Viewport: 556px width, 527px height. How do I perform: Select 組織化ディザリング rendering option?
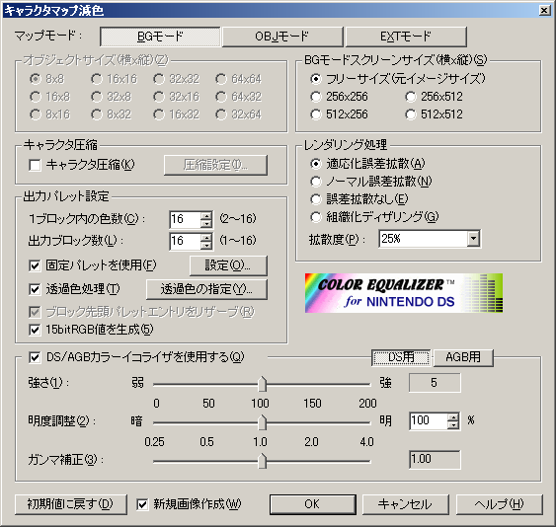(316, 216)
